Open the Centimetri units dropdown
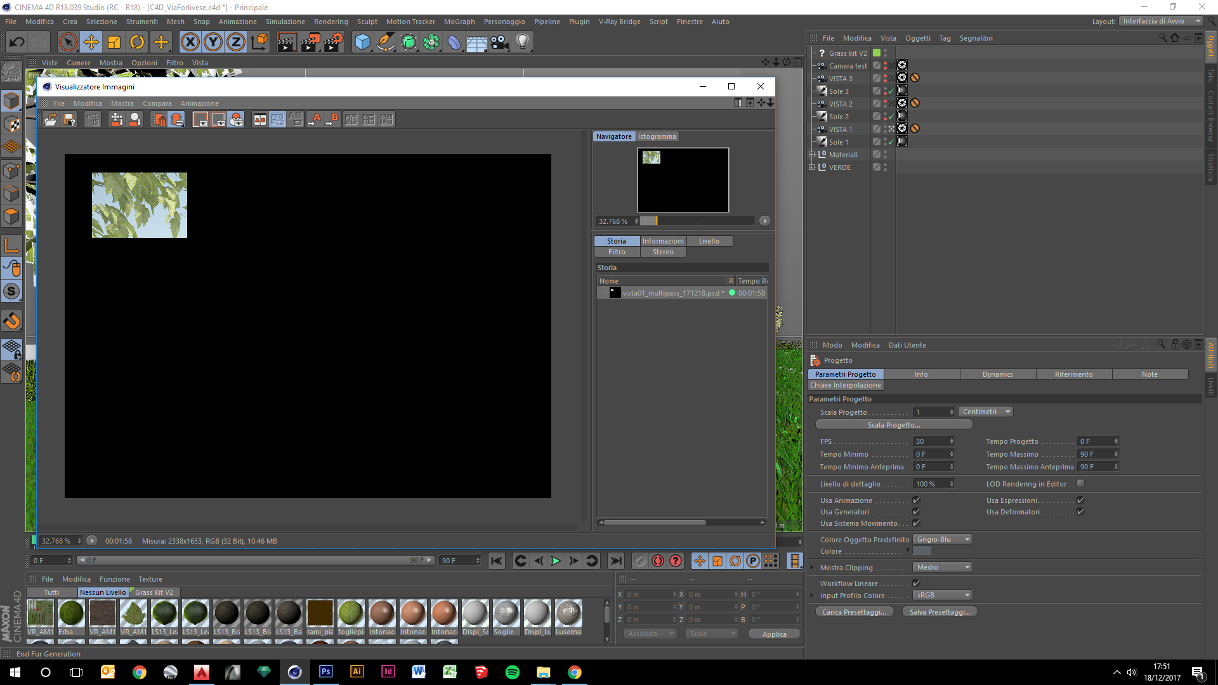 [985, 412]
